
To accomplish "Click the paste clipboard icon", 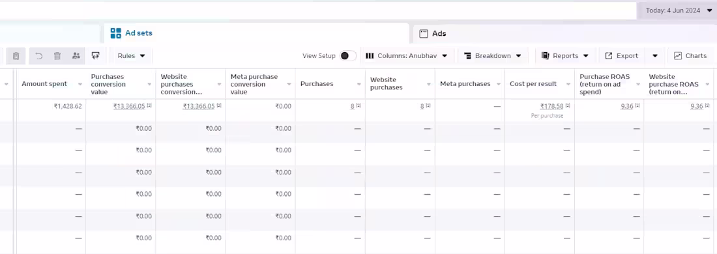I will click(16, 56).
